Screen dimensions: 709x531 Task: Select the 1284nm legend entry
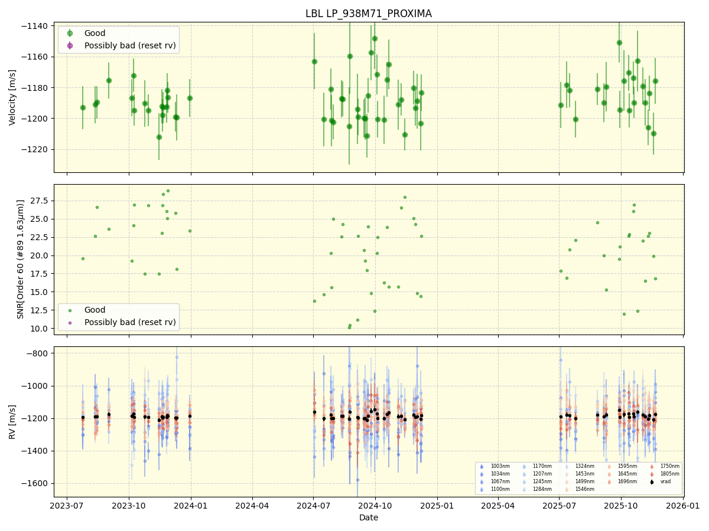(x=537, y=489)
